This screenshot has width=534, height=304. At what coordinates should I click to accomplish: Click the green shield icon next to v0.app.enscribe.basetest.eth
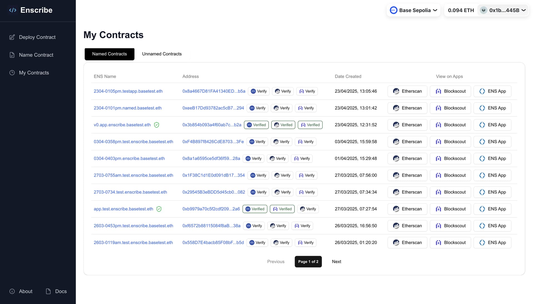click(157, 125)
